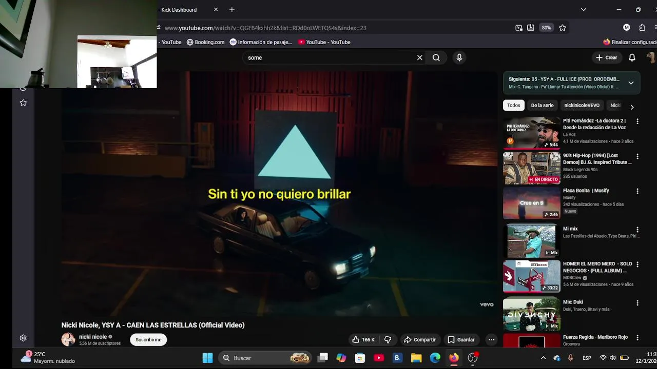Open File Explorer from the taskbar
657x369 pixels.
416,358
